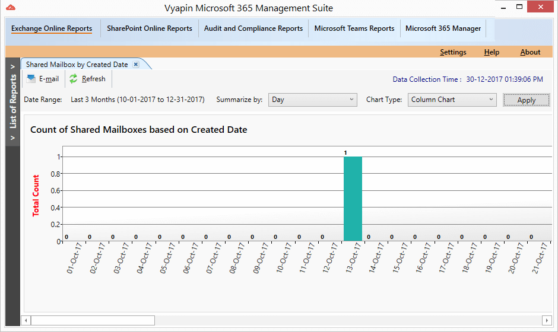
Task: Minimize the application window
Action: [x=503, y=8]
